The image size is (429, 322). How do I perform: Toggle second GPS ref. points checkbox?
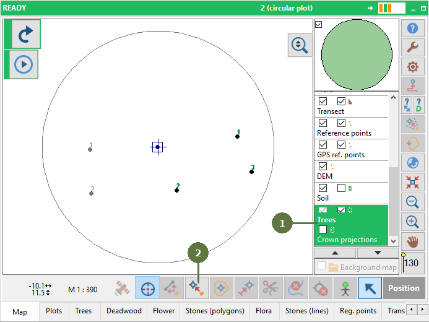pyautogui.click(x=341, y=144)
